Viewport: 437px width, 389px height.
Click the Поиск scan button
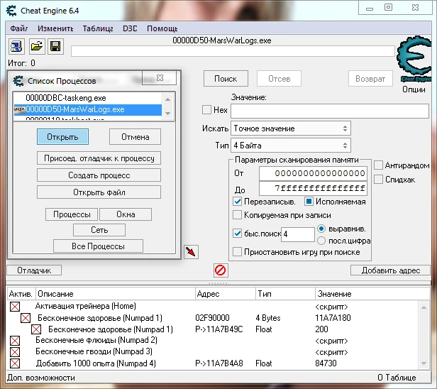[226, 79]
